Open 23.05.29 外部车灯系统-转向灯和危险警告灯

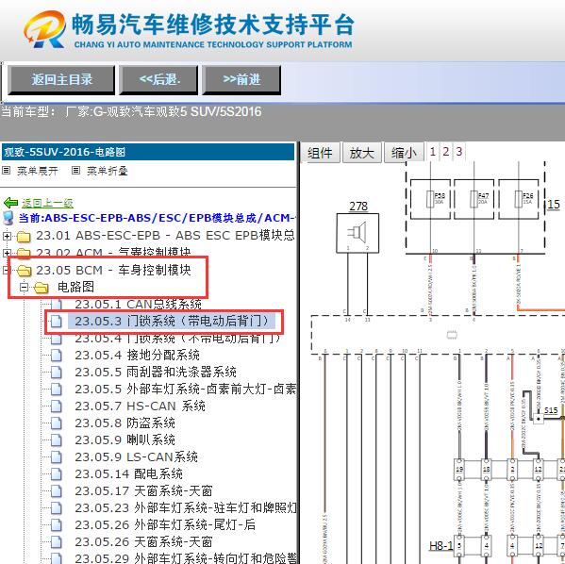(x=185, y=558)
